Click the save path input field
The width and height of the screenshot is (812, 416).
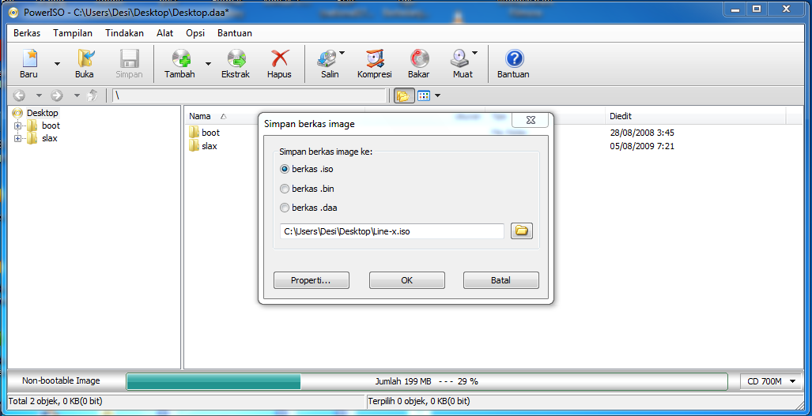pyautogui.click(x=392, y=231)
